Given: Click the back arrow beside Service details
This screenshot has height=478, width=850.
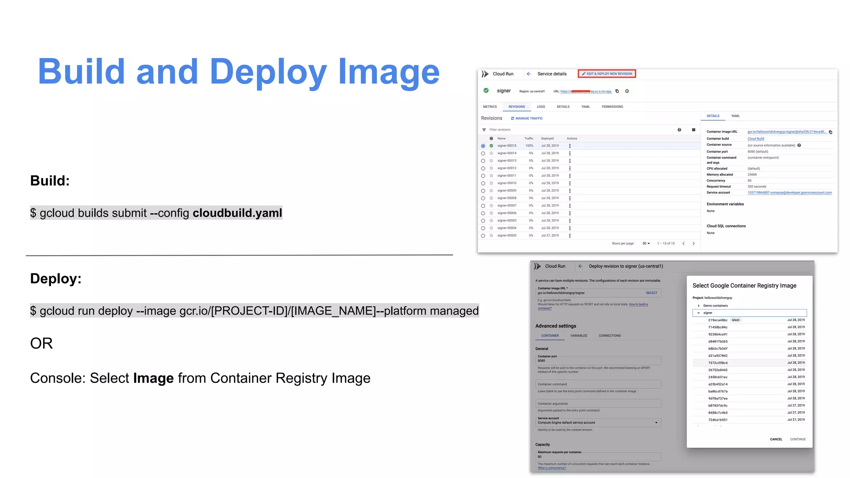Looking at the screenshot, I should tap(528, 74).
